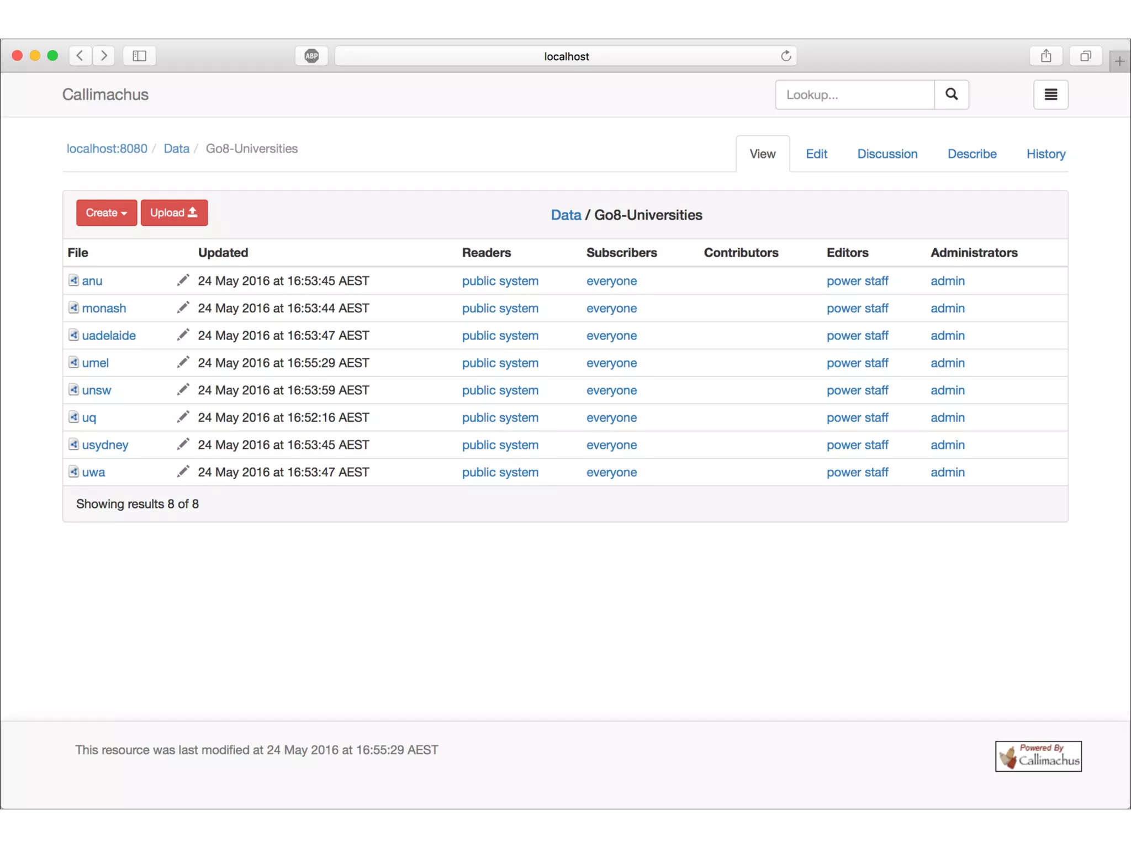
Task: Click the magnifying glass search button
Action: (x=951, y=94)
